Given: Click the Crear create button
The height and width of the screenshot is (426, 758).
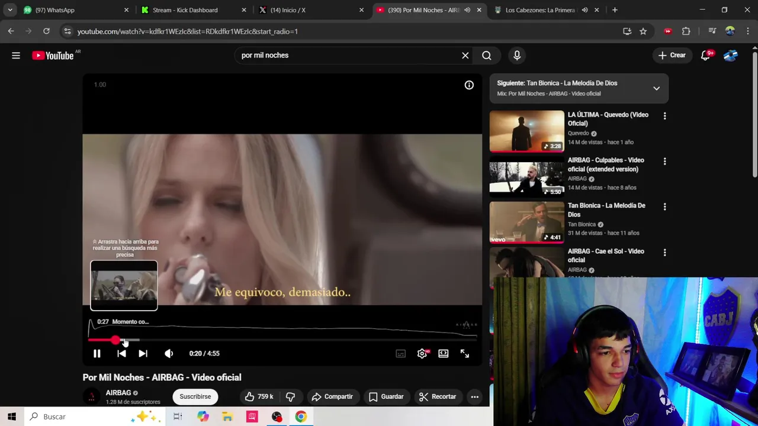Looking at the screenshot, I should [x=672, y=56].
